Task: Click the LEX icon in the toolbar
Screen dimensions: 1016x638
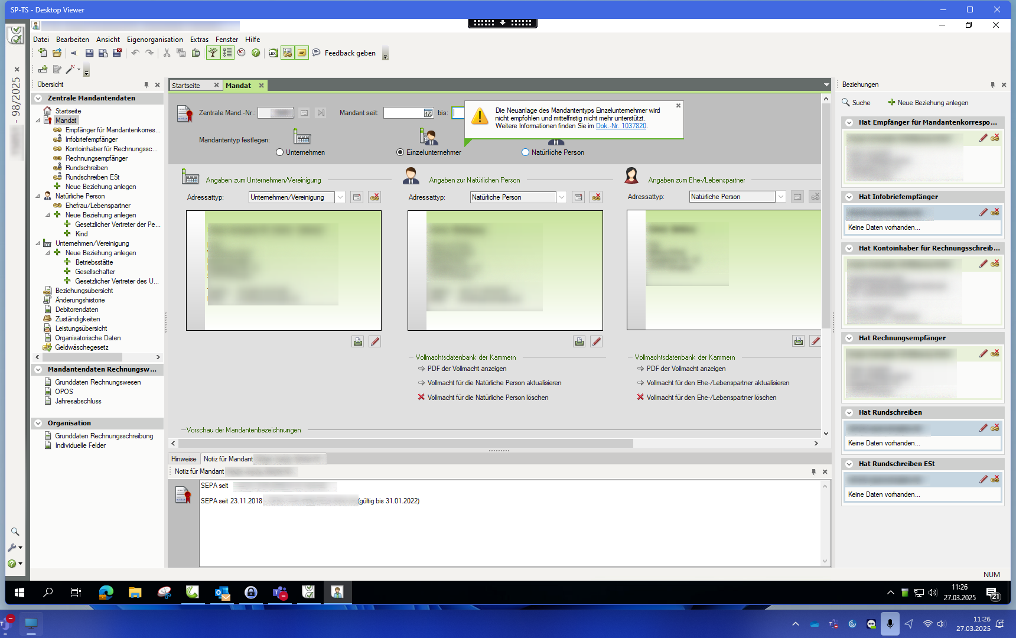Action: click(x=273, y=53)
